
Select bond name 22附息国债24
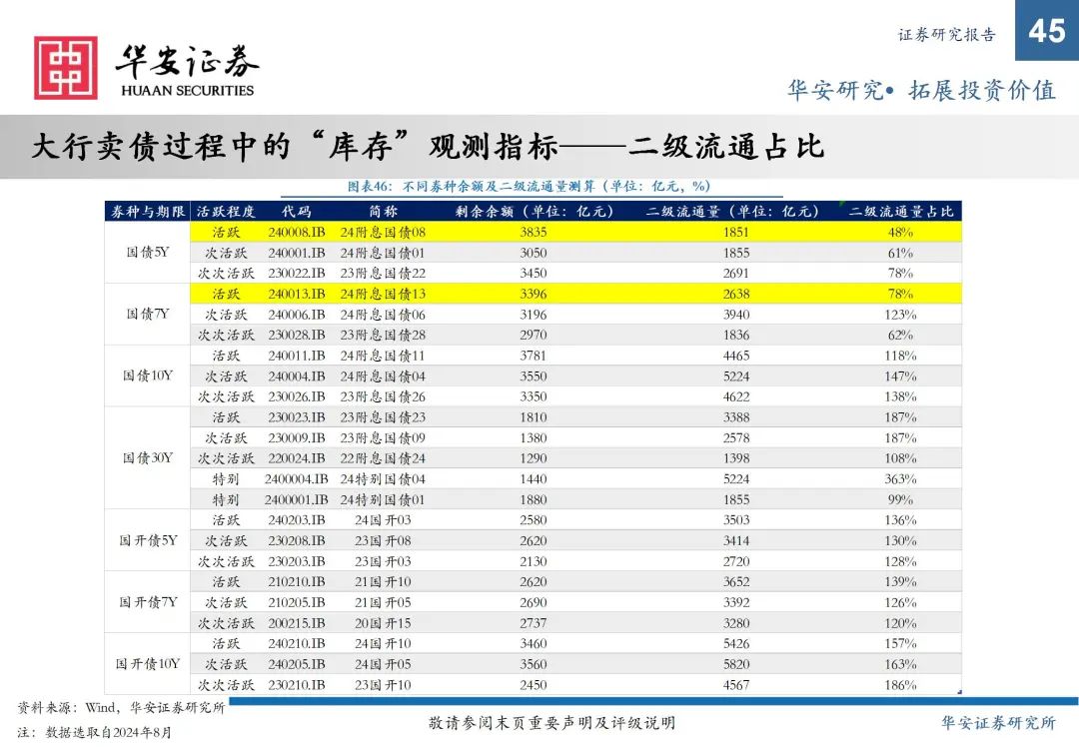(383, 458)
